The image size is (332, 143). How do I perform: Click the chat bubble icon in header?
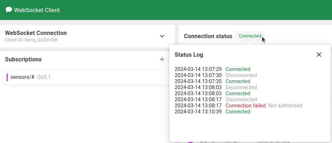(9, 10)
